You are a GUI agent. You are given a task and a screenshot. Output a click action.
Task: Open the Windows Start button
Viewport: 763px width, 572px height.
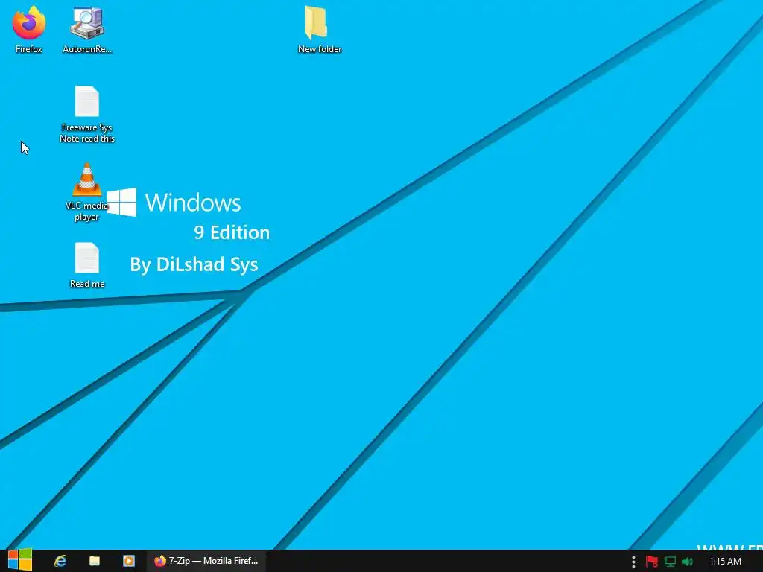click(x=20, y=560)
